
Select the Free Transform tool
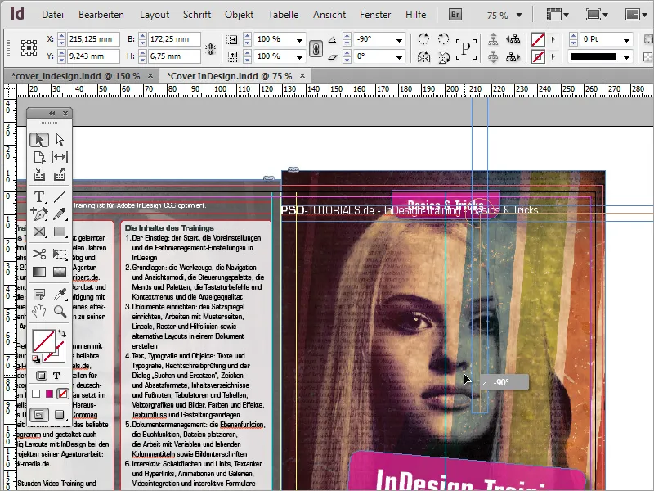[60, 254]
